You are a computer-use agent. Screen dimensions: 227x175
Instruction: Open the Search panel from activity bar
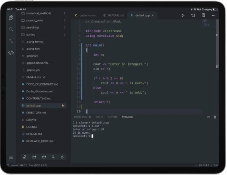[x=11, y=29]
